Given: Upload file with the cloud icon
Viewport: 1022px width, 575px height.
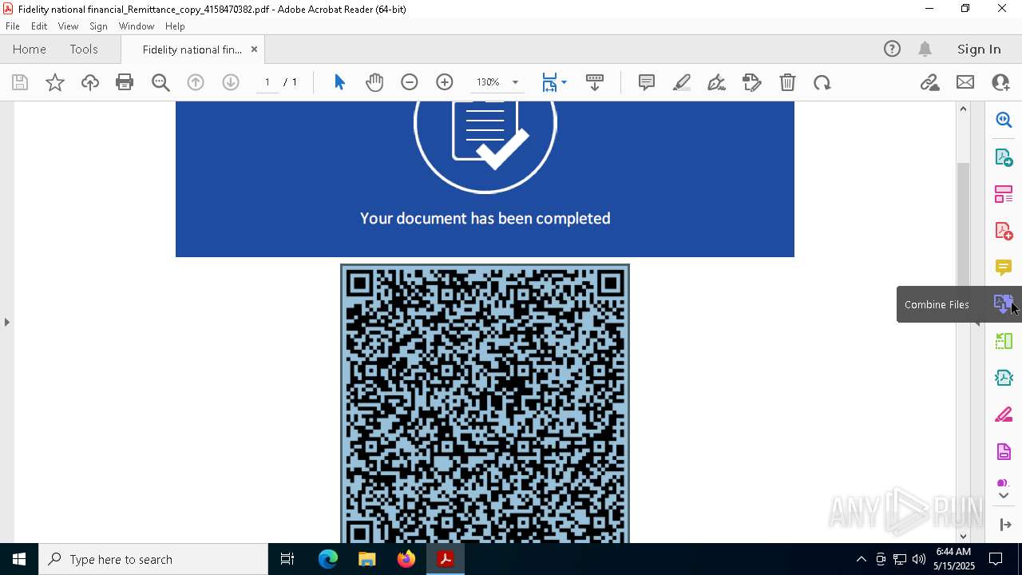Looking at the screenshot, I should [89, 82].
